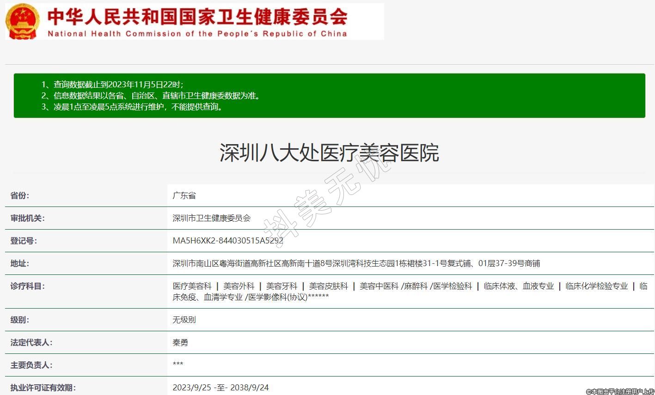
Task: Click the 诊疗科目 row label
Action: [28, 286]
